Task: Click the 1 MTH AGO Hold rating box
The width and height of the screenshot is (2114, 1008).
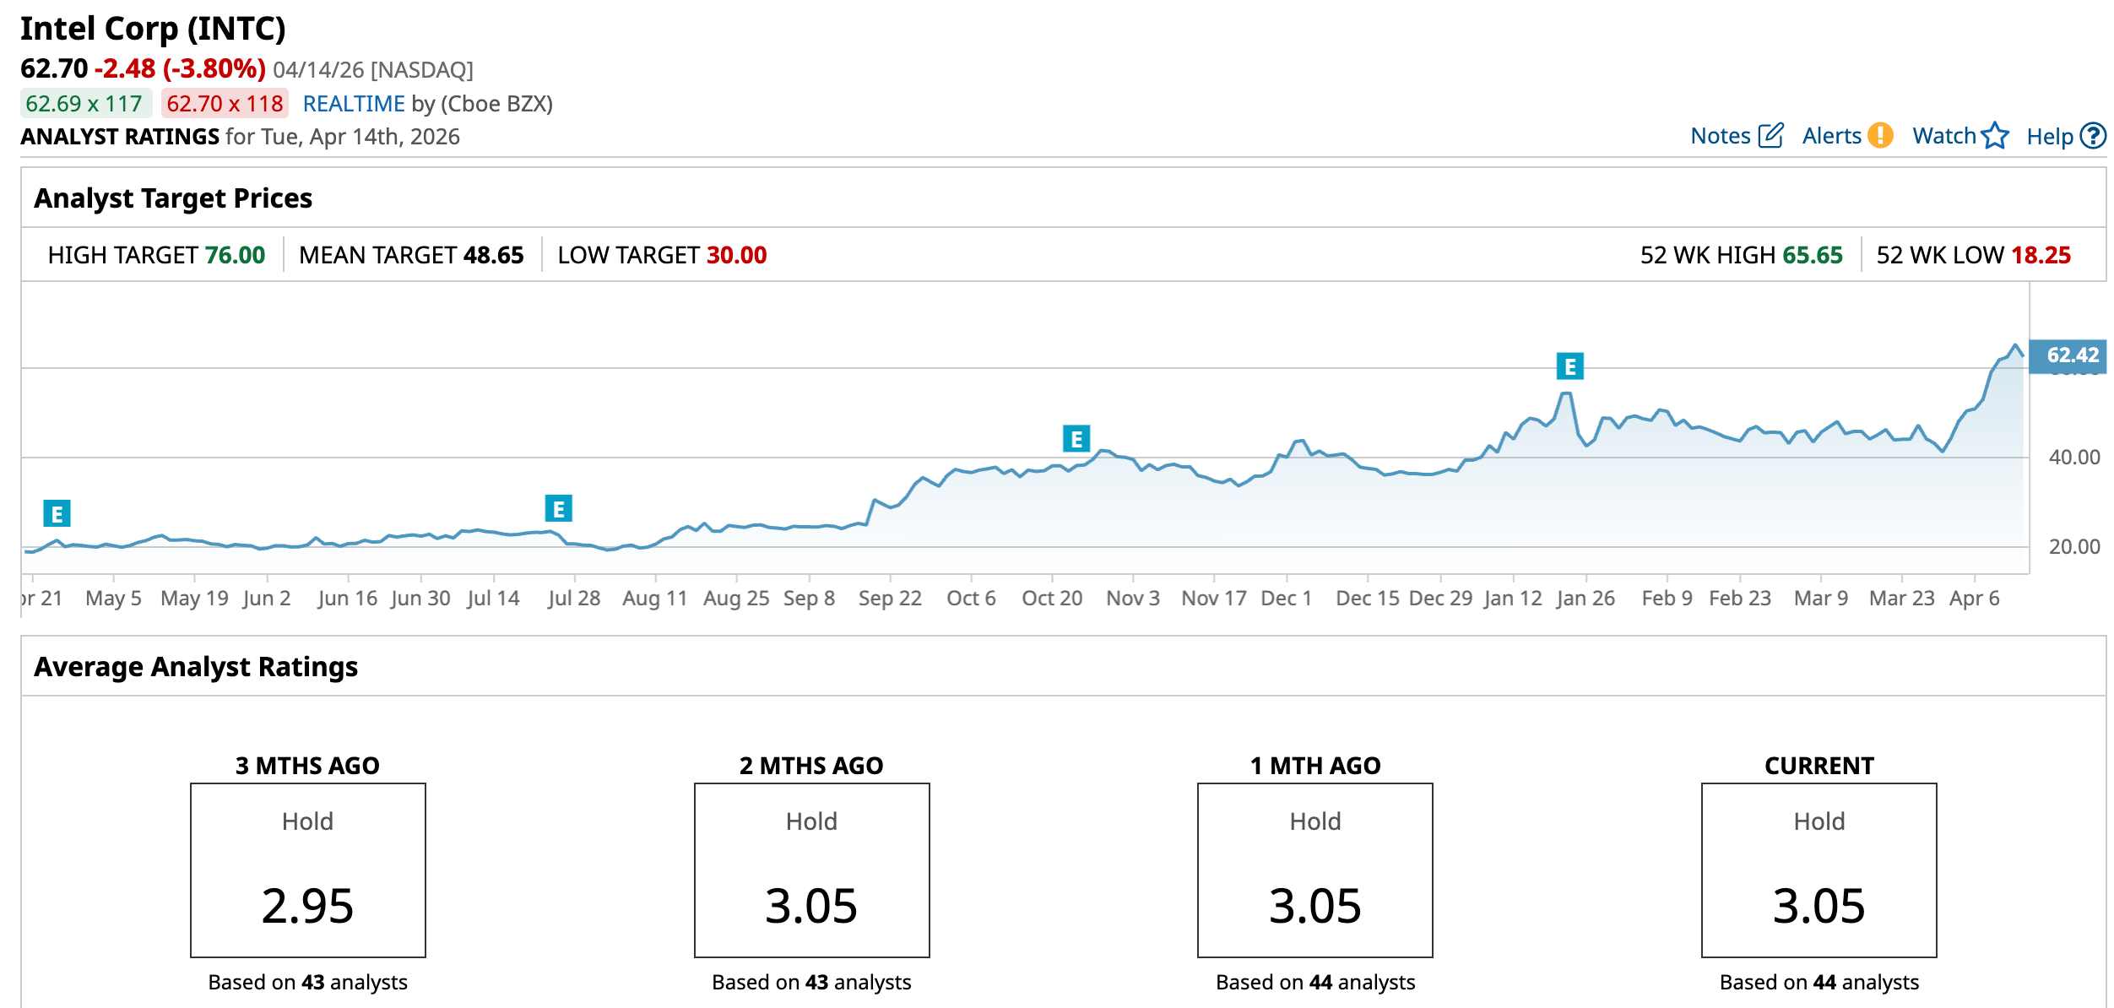Action: (1314, 870)
